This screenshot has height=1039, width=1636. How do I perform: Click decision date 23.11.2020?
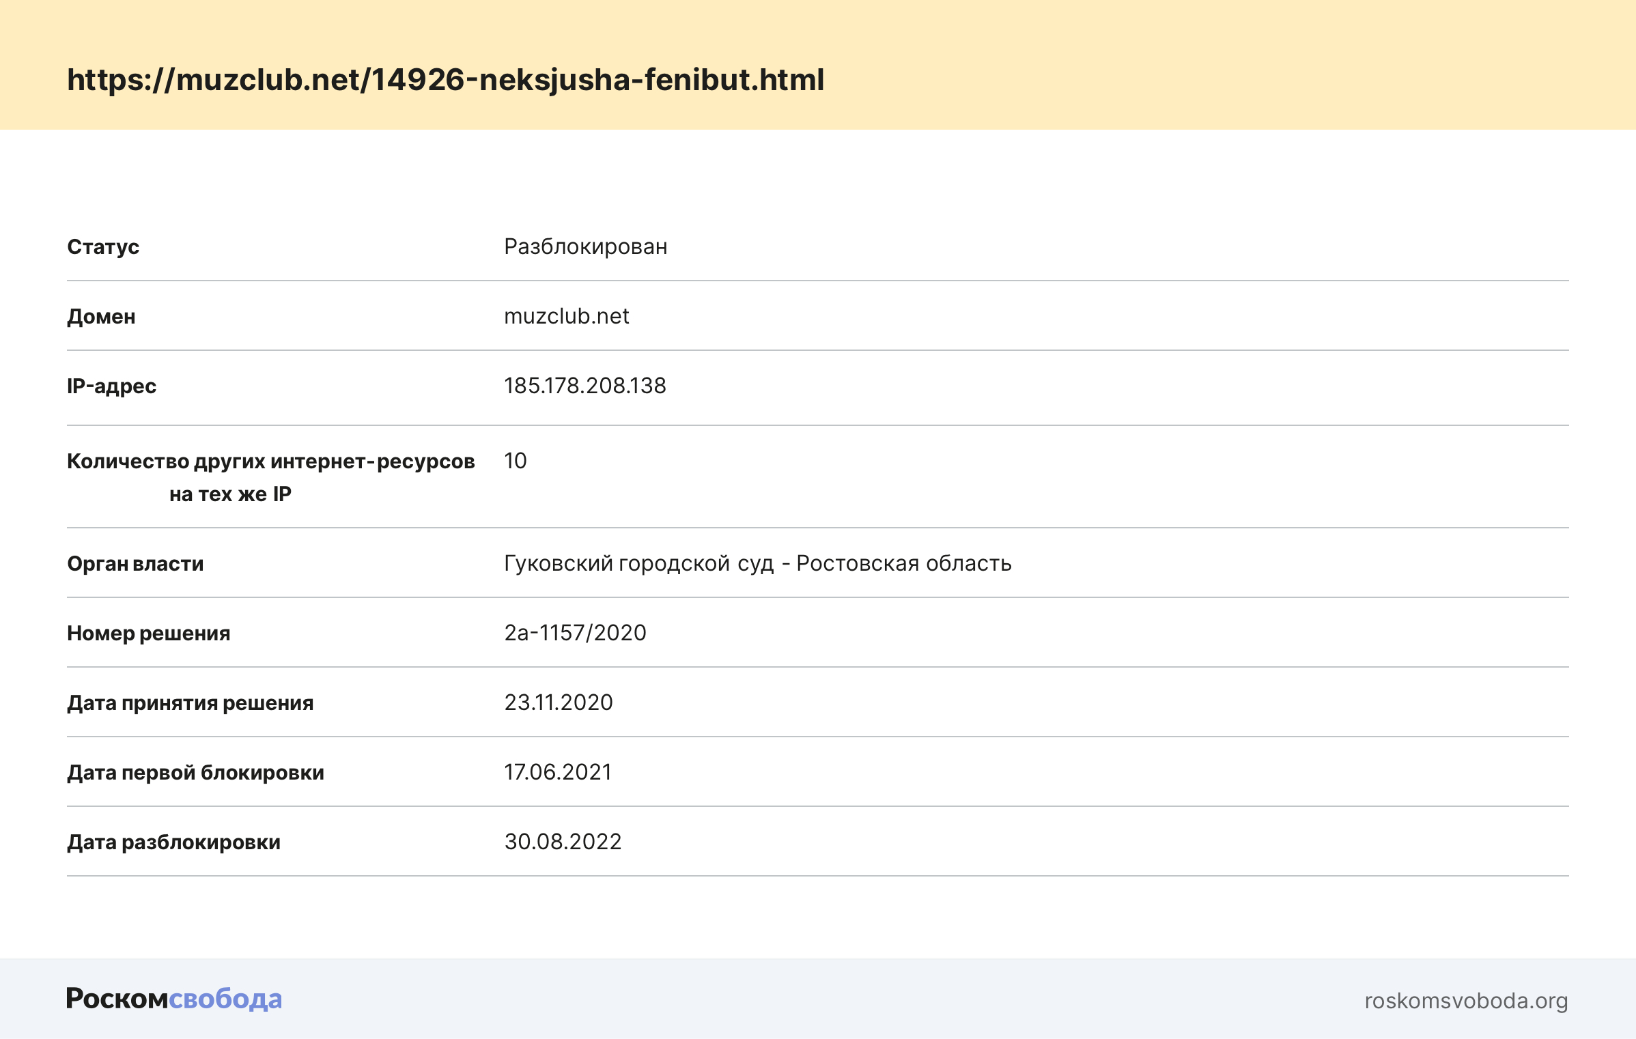[558, 702]
